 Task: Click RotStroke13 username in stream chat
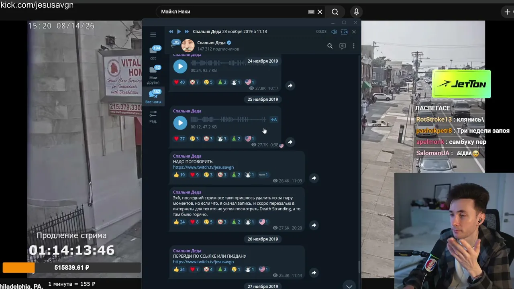click(x=434, y=120)
